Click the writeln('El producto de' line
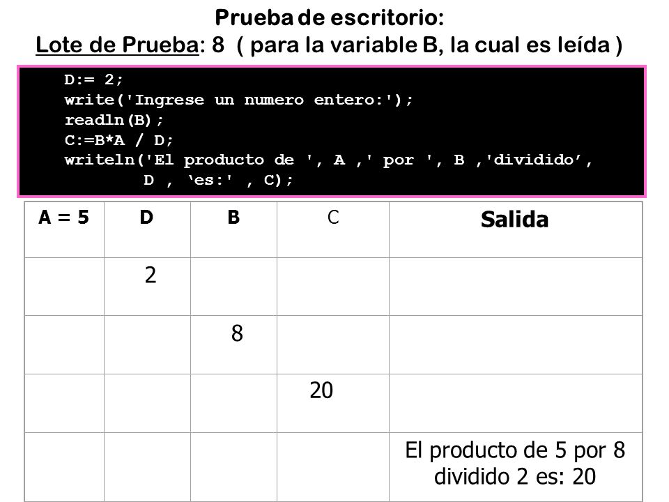Screen dimensions: 669x502 pos(328,160)
